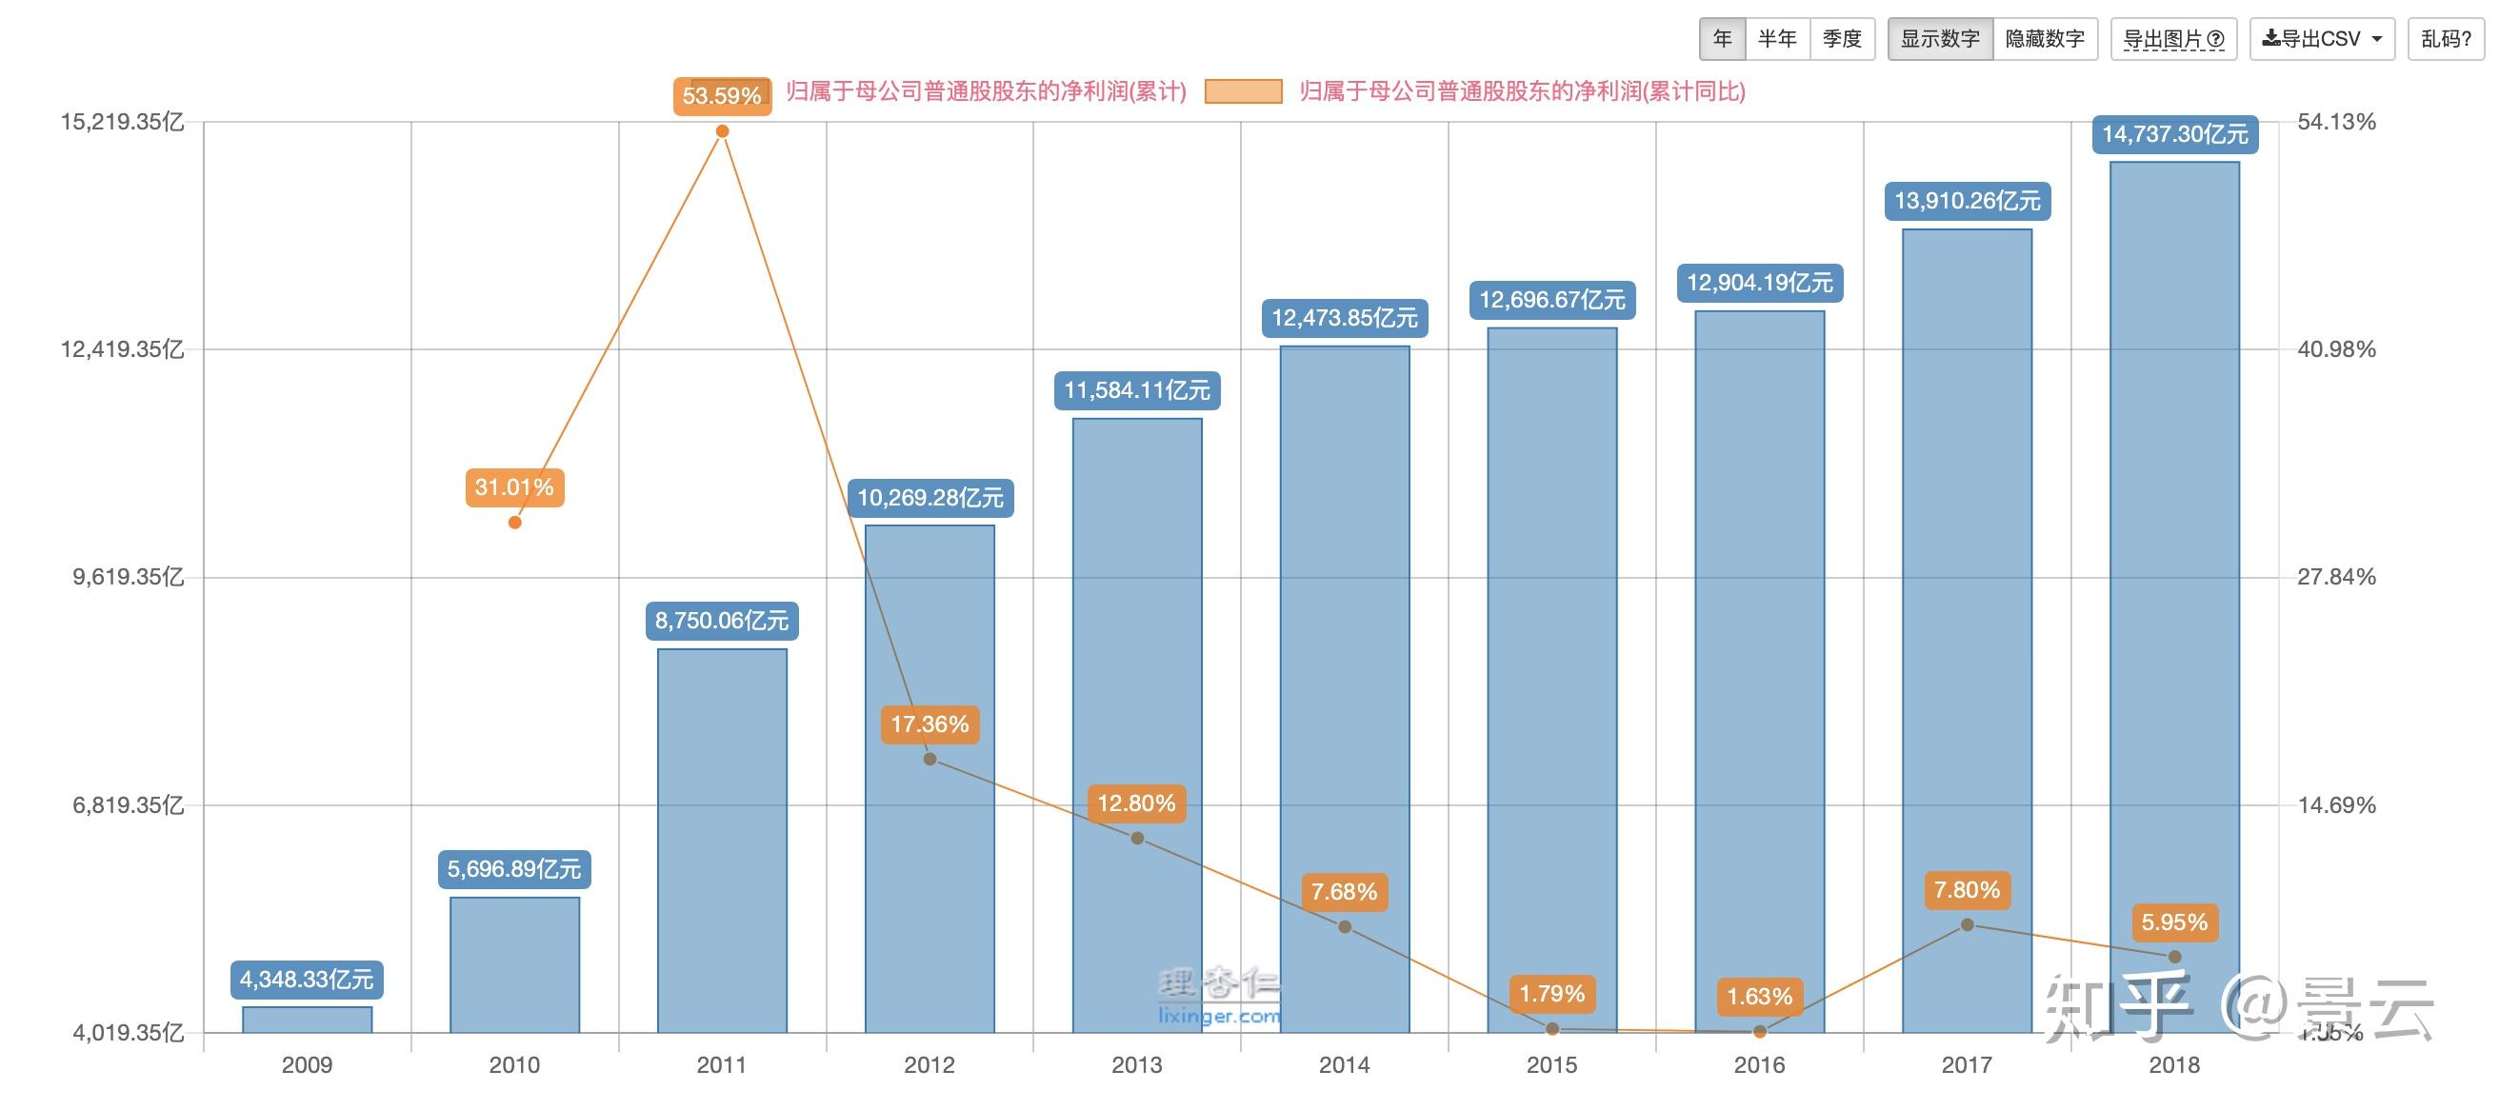Viewport: 2499px width, 1110px height.
Task: Open the help icon in 导出图片
Action: (x=2216, y=40)
